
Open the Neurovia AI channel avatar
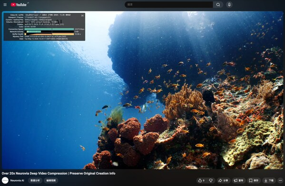[x=5, y=180]
